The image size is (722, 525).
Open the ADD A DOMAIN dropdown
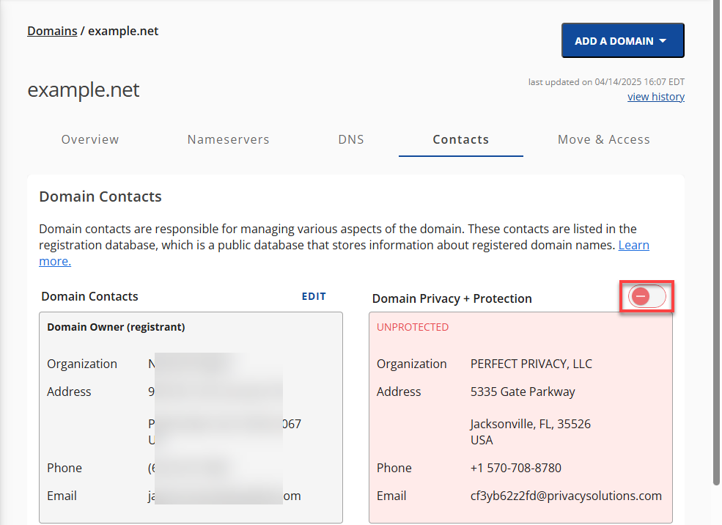pos(622,40)
